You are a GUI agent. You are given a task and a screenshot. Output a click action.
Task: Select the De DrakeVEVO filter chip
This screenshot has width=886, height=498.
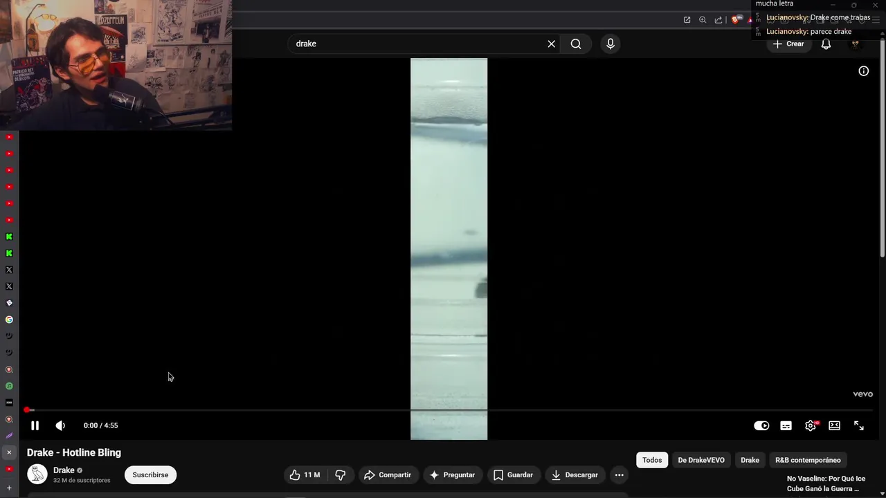(701, 460)
